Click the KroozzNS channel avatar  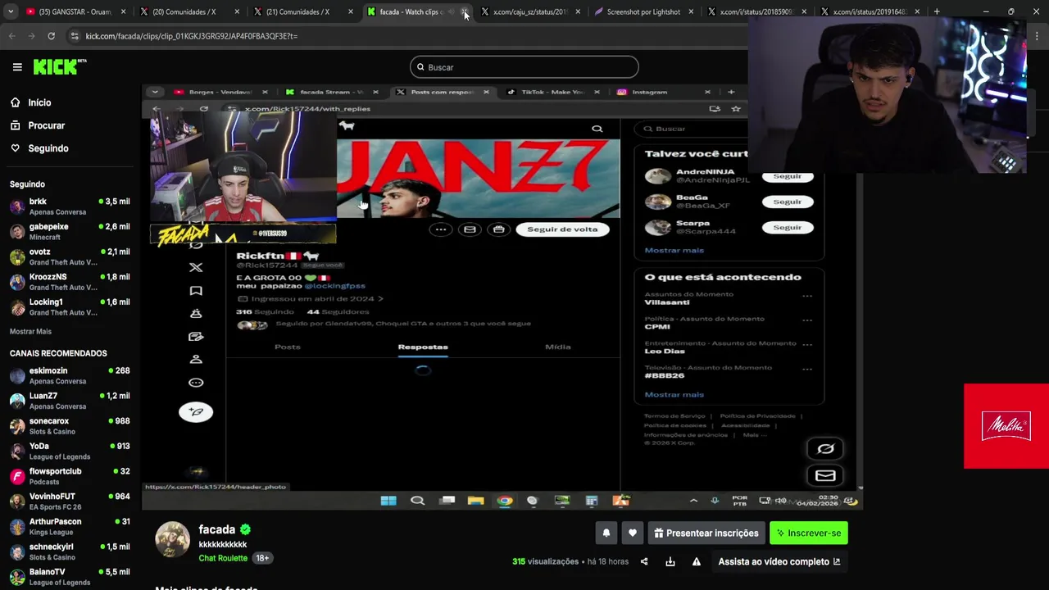click(17, 282)
